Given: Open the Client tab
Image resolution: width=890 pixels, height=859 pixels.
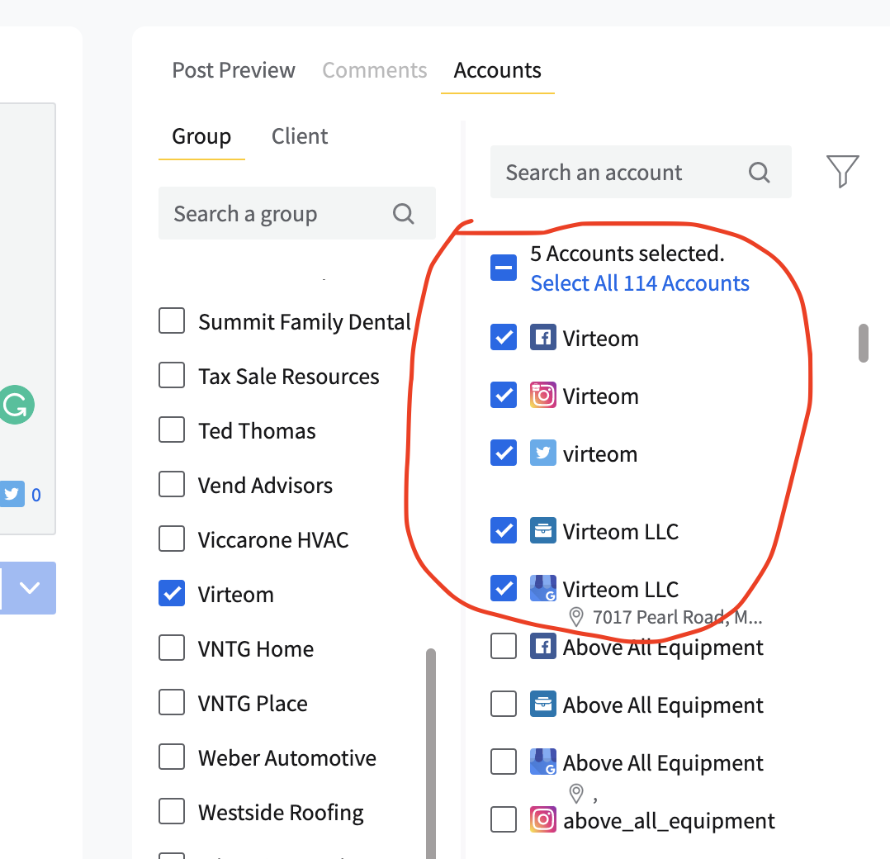Looking at the screenshot, I should tap(300, 136).
